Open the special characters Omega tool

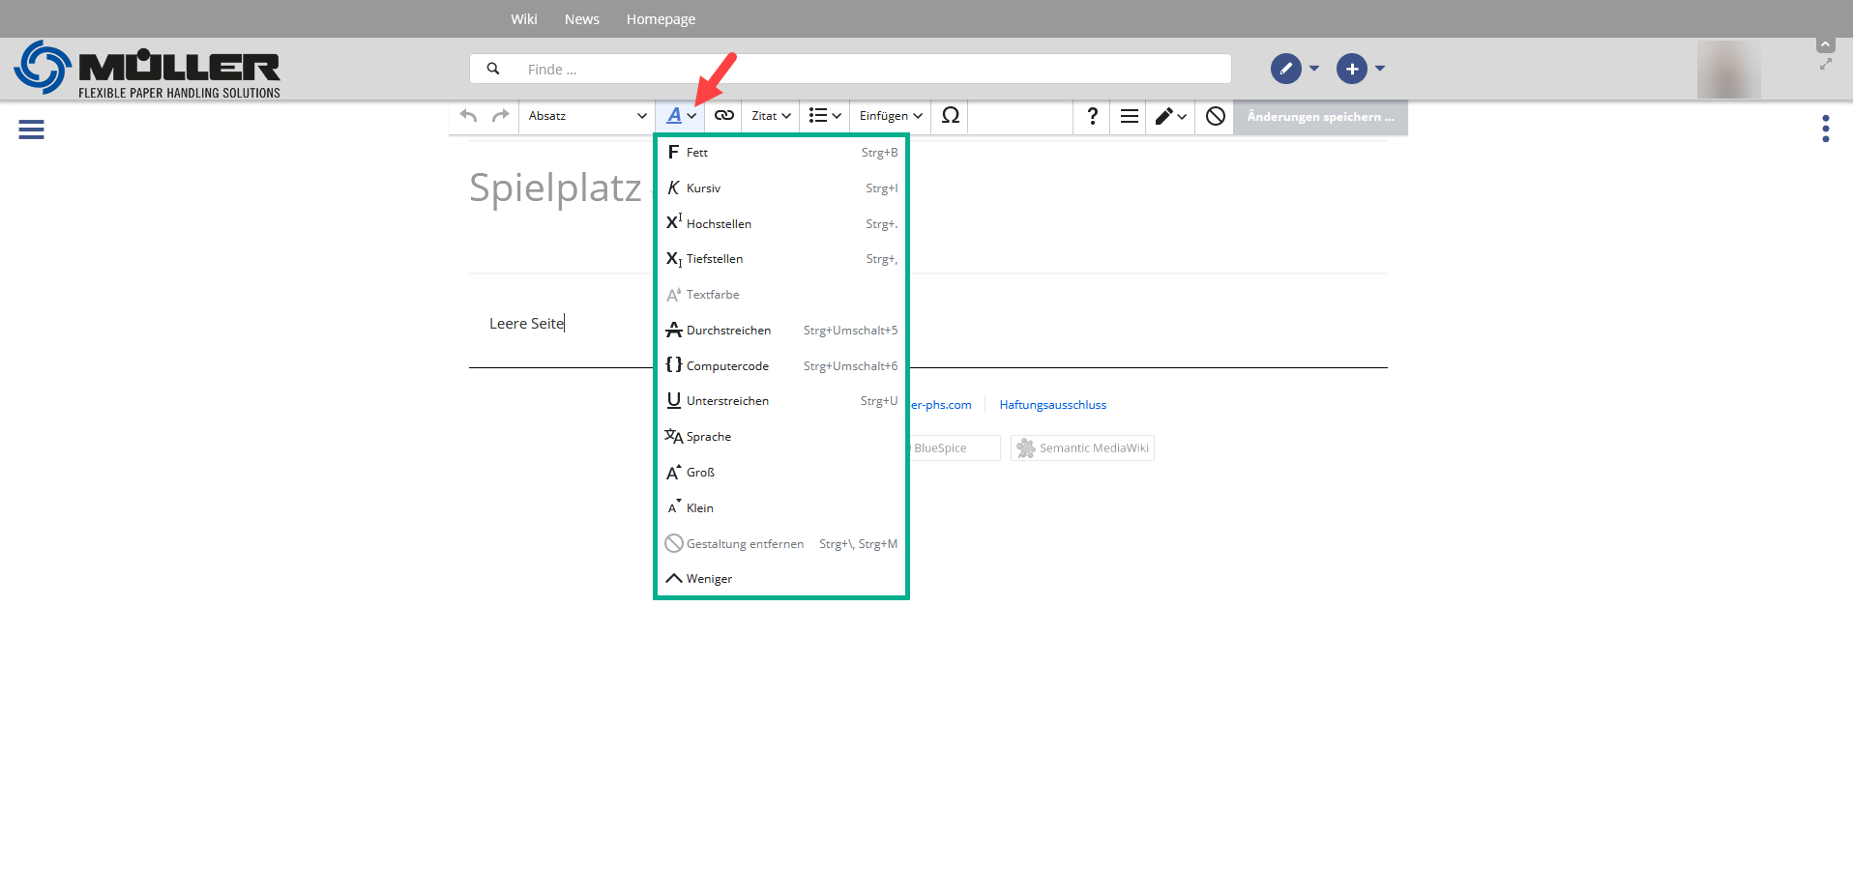tap(950, 116)
